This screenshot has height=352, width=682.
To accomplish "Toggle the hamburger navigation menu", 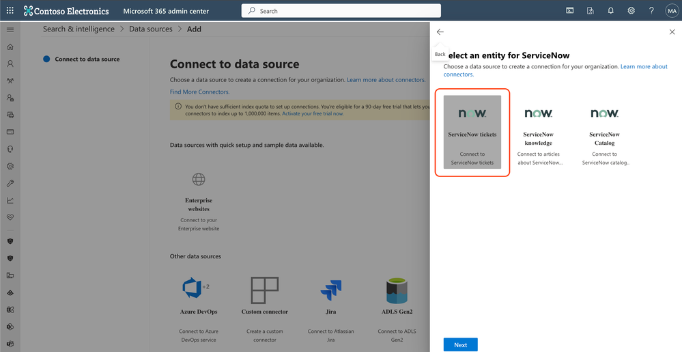I will pos(10,29).
